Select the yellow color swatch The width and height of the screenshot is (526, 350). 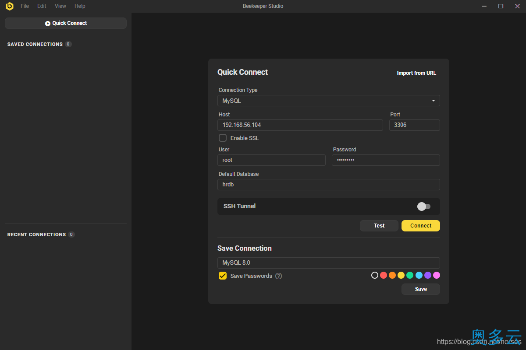[401, 275]
